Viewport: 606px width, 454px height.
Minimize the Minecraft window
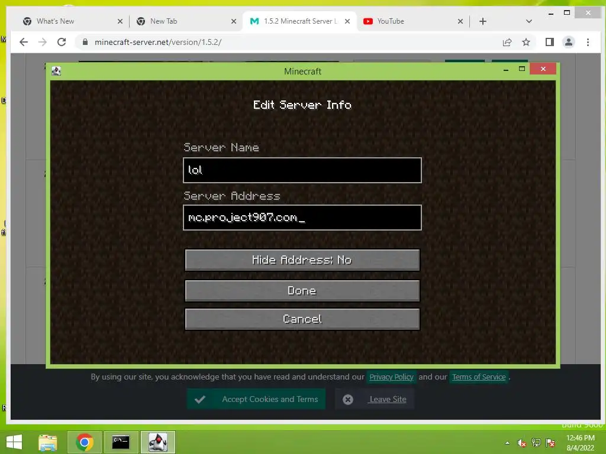coord(506,70)
